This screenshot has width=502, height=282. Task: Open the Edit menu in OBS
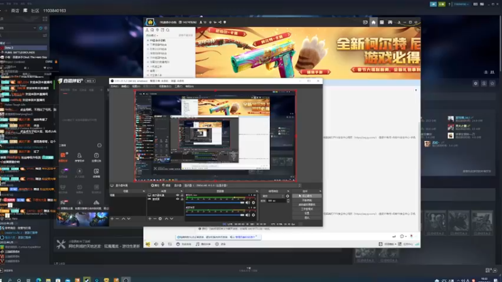tap(125, 86)
